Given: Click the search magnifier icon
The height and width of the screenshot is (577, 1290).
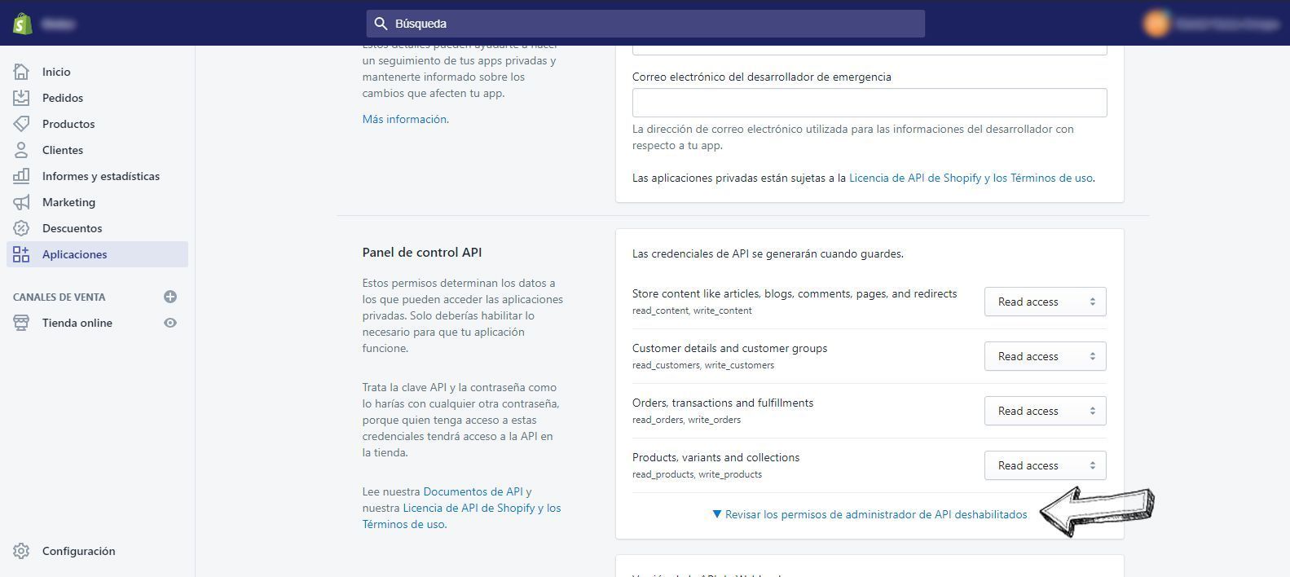Looking at the screenshot, I should point(381,24).
